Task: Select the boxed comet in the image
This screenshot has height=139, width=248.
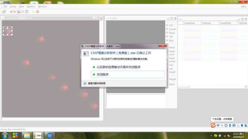Action: click(x=8, y=31)
